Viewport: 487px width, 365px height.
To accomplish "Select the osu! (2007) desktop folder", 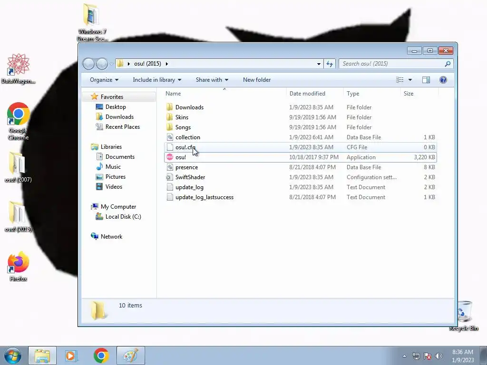I will (18, 167).
